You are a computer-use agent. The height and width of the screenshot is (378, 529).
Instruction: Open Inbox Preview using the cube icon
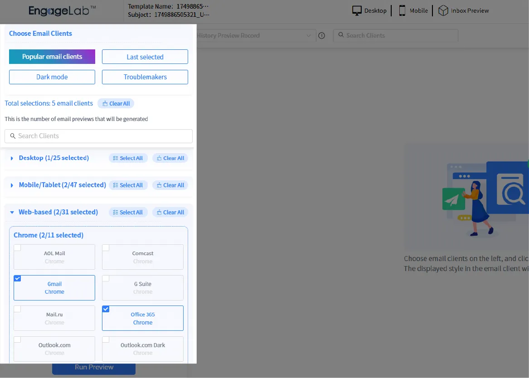[x=443, y=10]
